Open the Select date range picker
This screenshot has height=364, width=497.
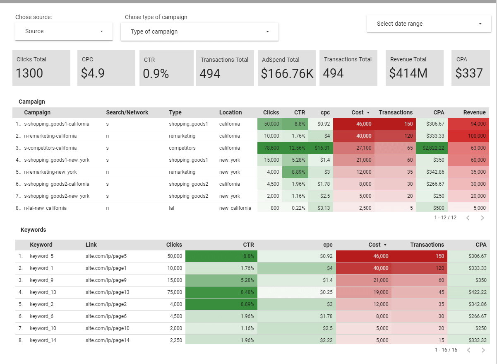point(428,23)
